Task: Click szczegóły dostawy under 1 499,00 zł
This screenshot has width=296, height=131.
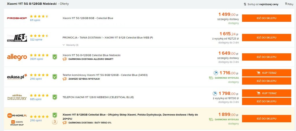Action: coord(228,19)
